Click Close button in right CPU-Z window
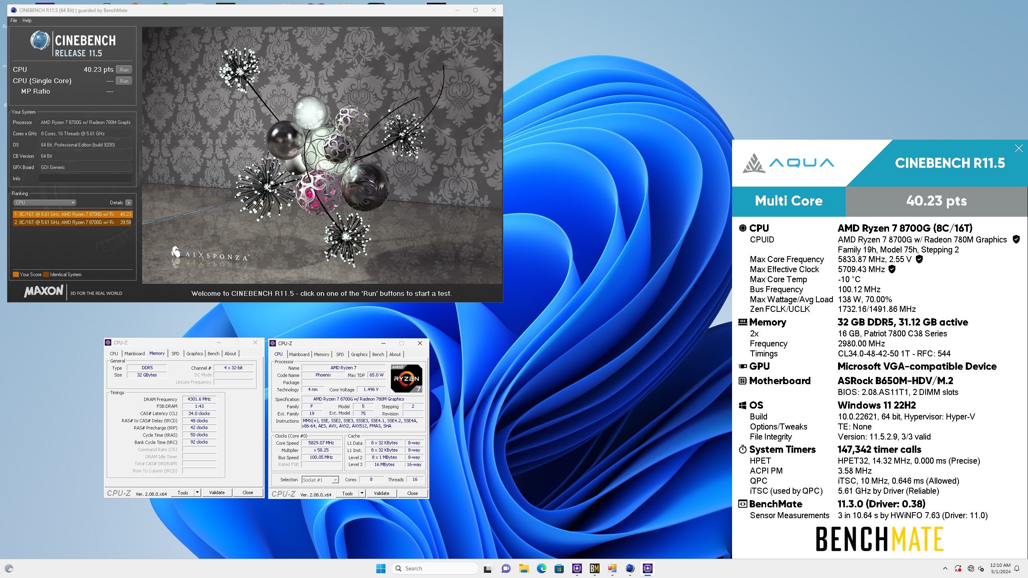Viewport: 1028px width, 578px height. (x=412, y=493)
